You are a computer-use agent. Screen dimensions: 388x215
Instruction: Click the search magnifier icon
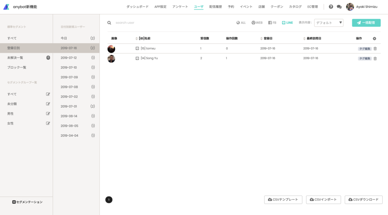click(x=109, y=23)
